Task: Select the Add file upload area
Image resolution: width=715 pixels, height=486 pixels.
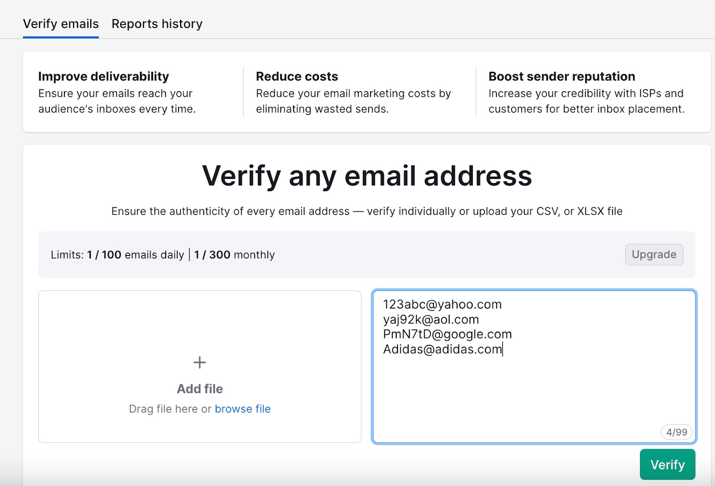Action: pos(199,366)
